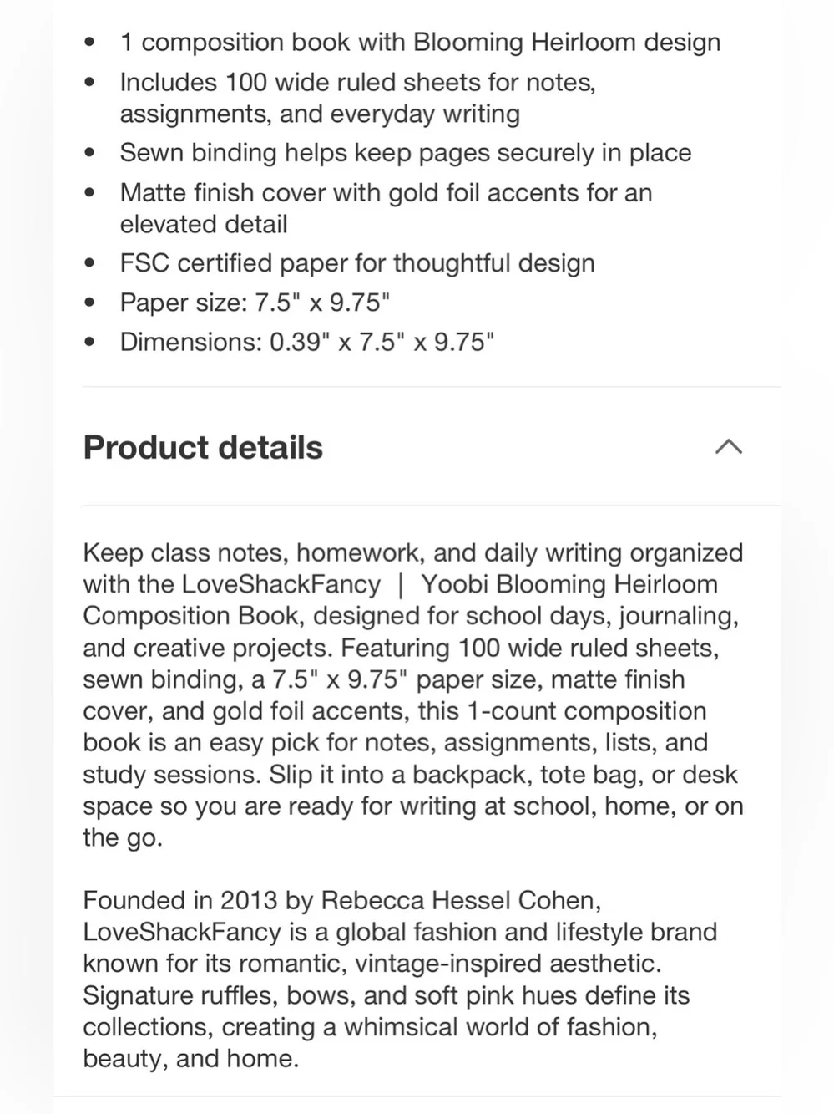Click the 'Composition Book, designed for school days' line
Viewport: 834px width, 1114px height.
pyautogui.click(x=411, y=616)
